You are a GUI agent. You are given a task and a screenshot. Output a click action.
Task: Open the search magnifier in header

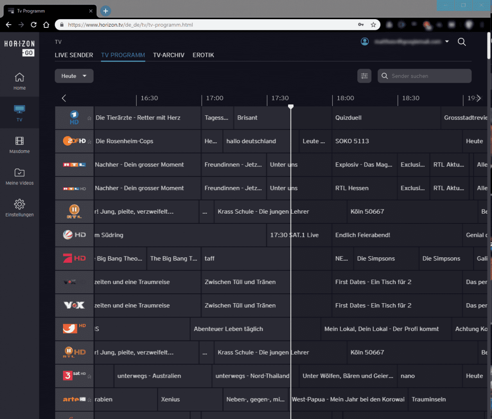coord(462,42)
